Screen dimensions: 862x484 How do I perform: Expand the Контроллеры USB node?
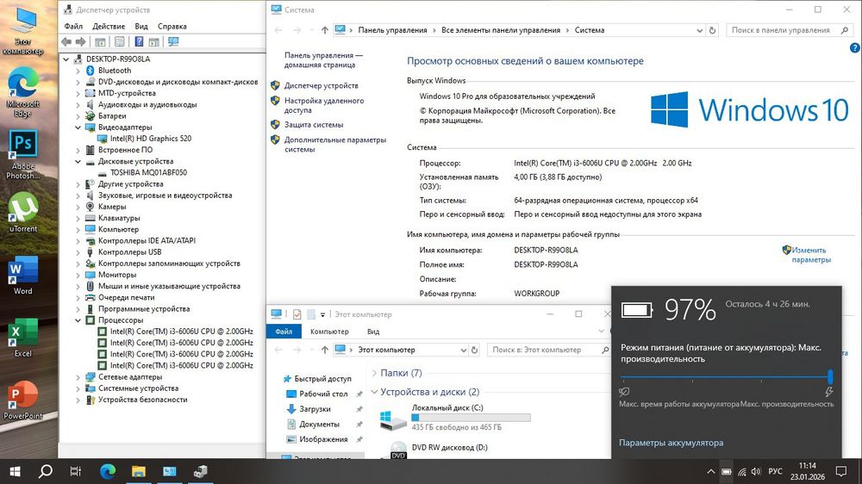(x=78, y=252)
